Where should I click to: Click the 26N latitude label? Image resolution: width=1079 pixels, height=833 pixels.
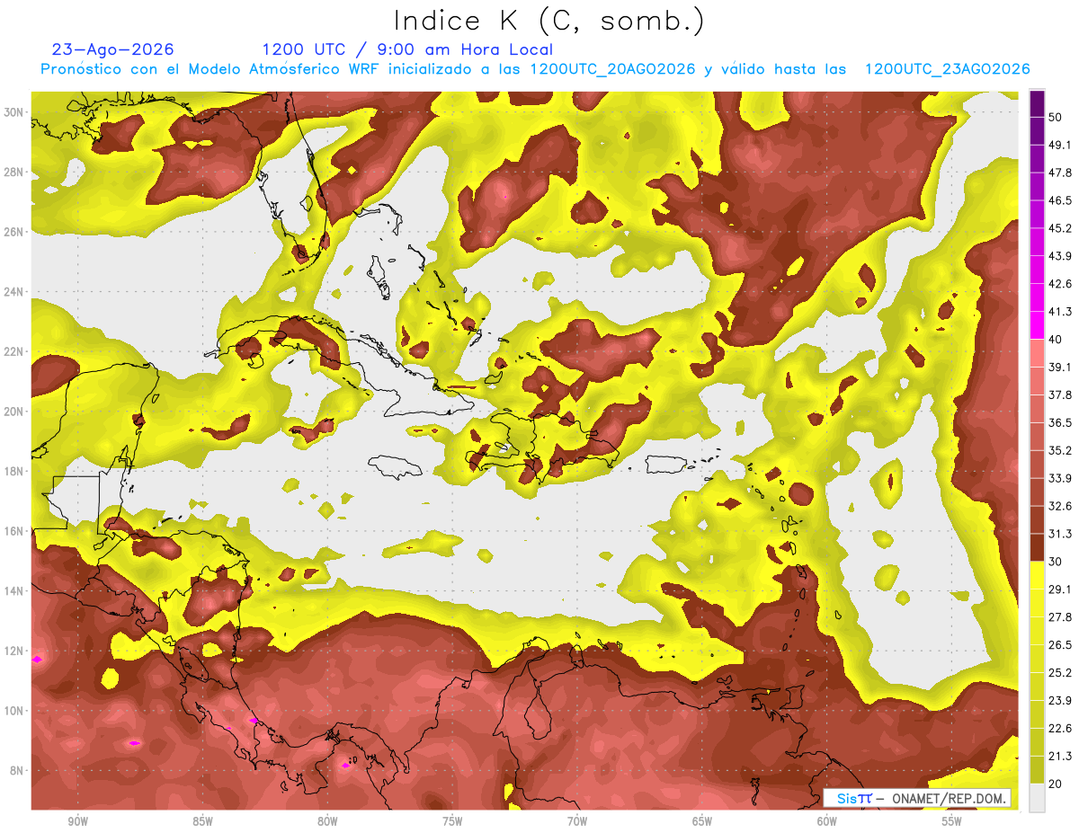click(13, 232)
